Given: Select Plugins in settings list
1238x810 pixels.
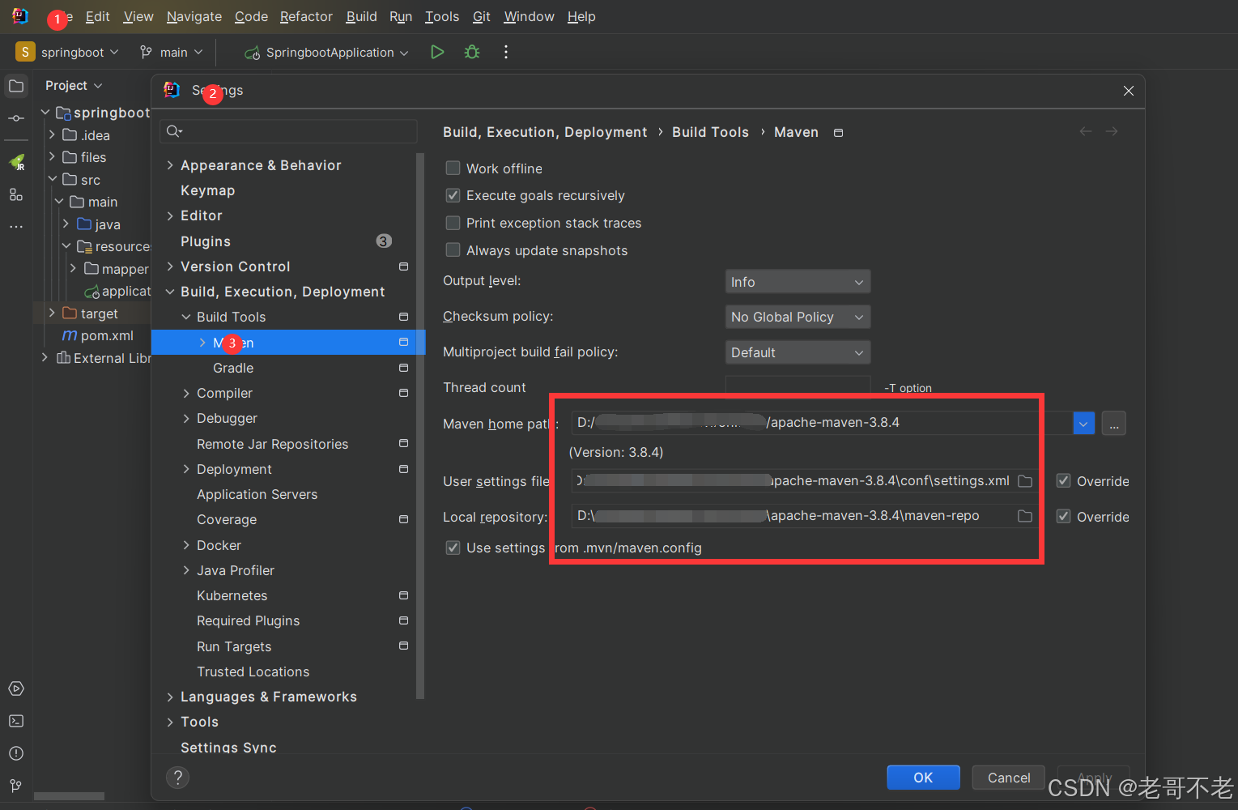Looking at the screenshot, I should [206, 241].
